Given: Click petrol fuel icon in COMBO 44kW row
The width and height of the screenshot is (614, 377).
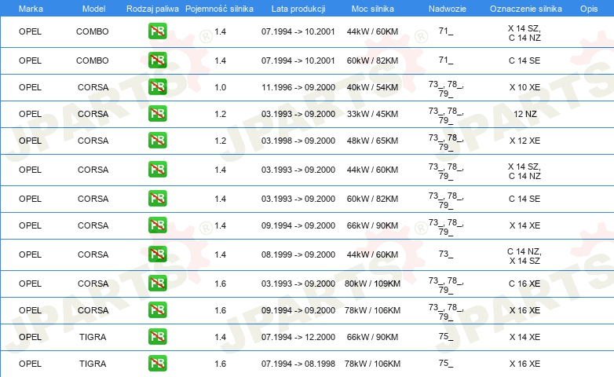Looking at the screenshot, I should (x=157, y=31).
